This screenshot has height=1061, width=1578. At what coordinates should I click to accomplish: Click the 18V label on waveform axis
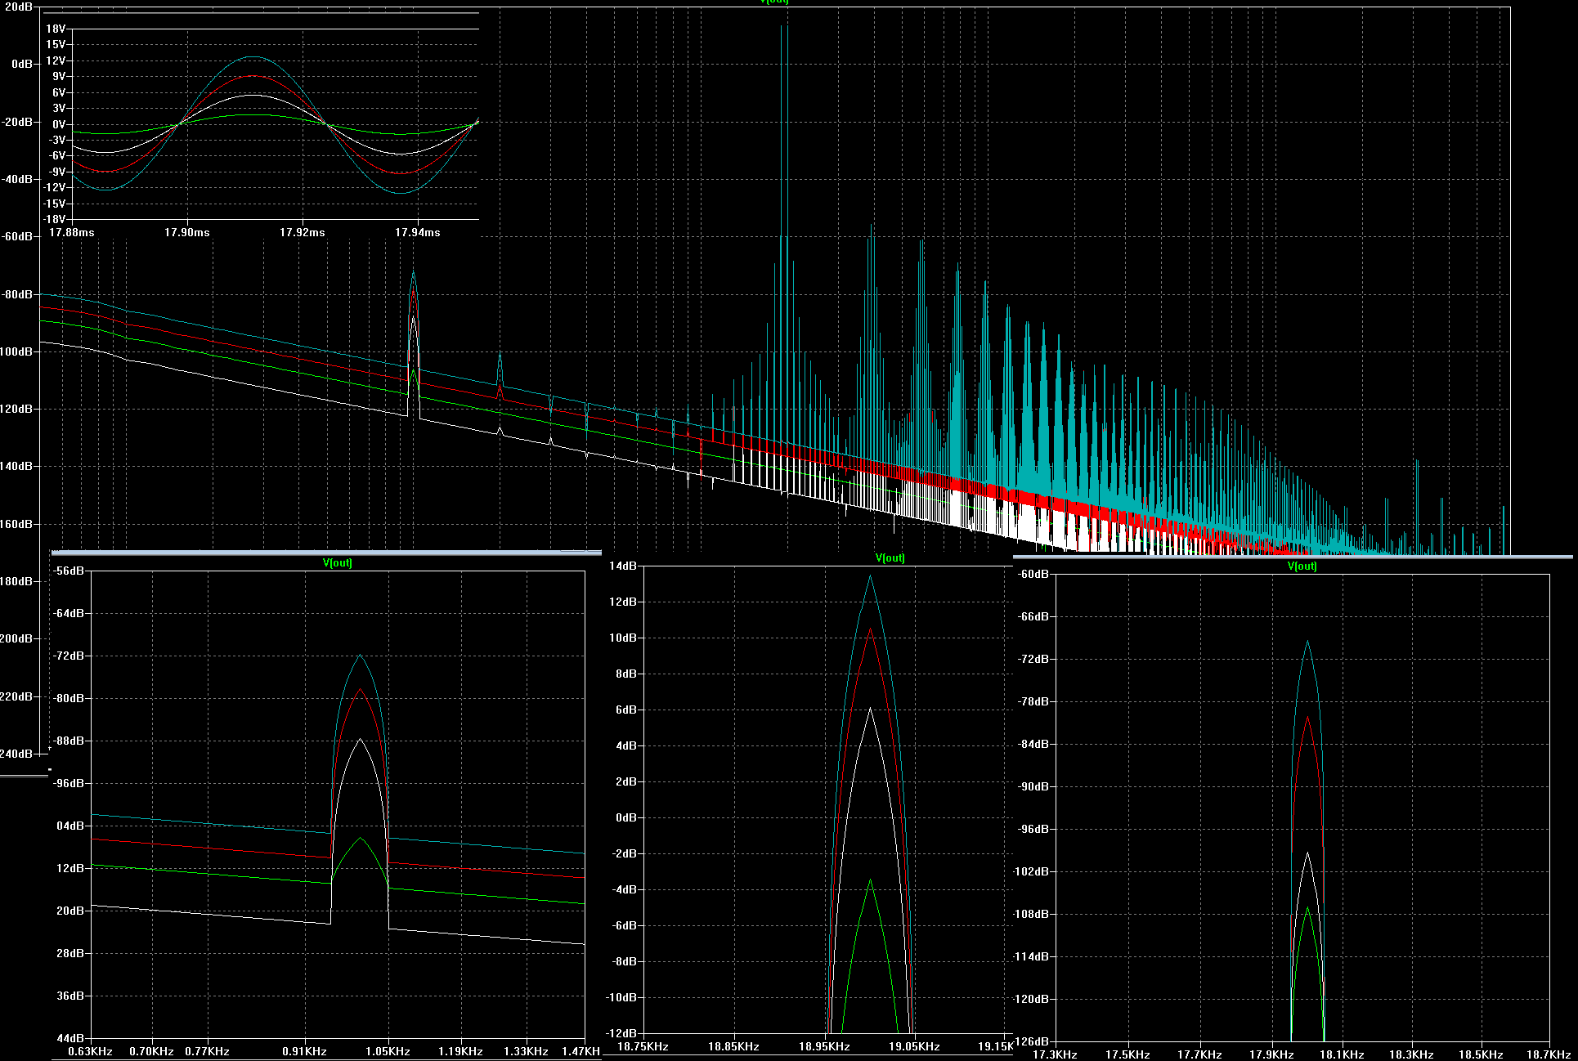(x=56, y=29)
